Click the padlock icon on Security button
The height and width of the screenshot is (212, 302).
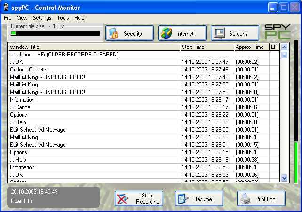[114, 33]
